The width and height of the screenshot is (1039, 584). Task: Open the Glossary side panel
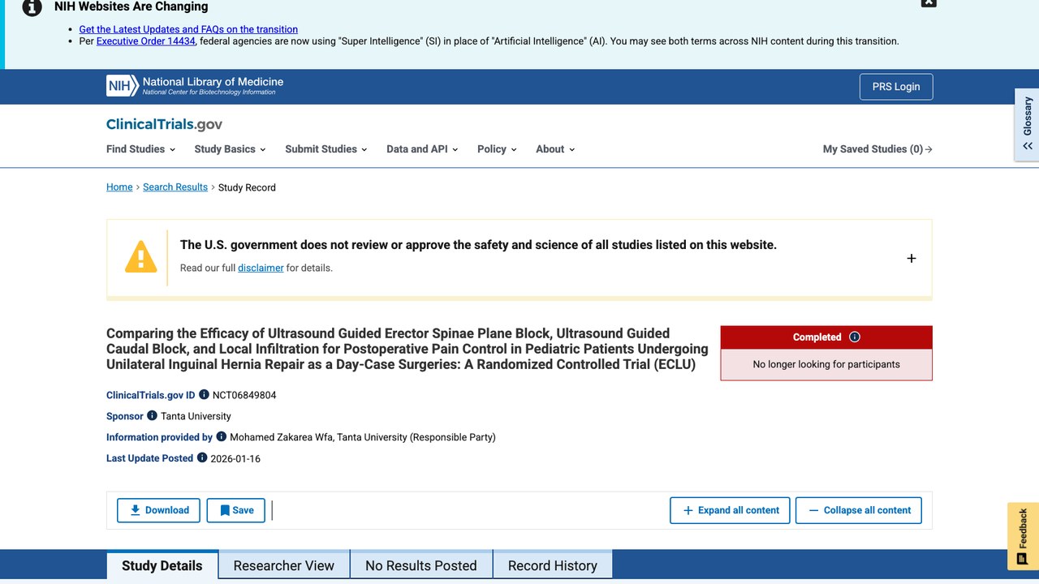[x=1027, y=124]
